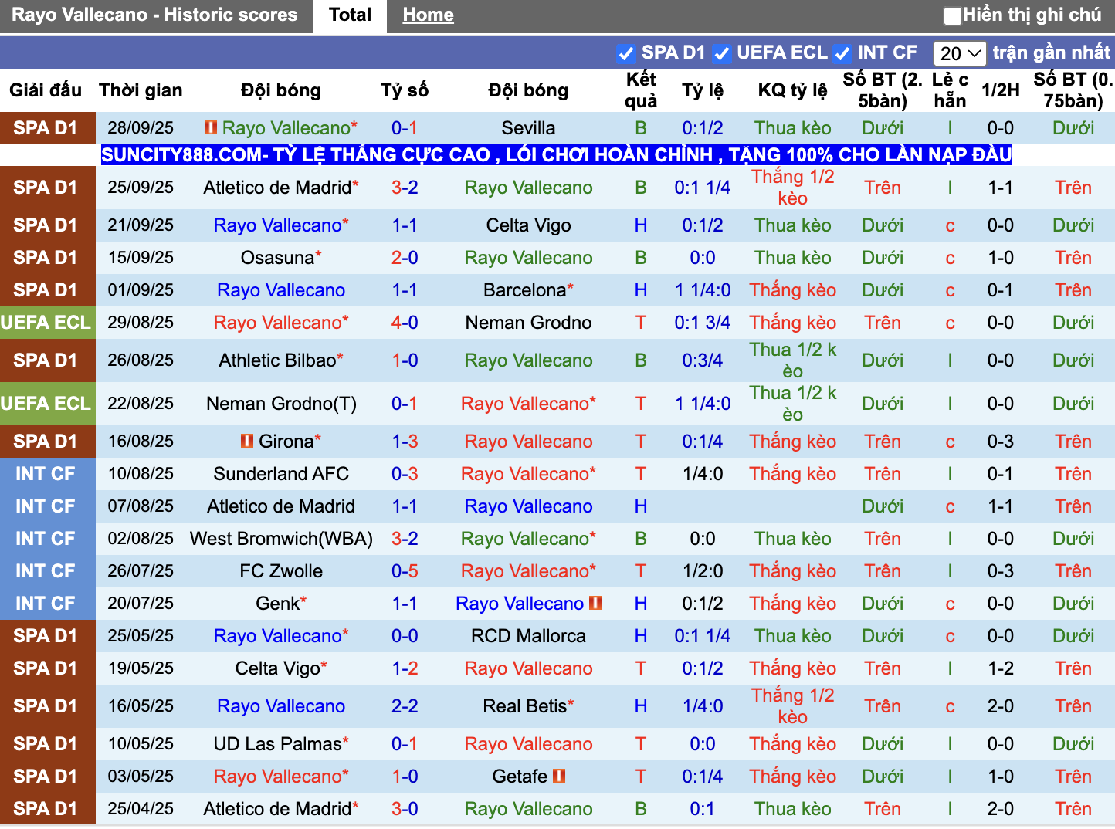Viewport: 1115px width, 829px height.
Task: Click the UEFA ECL label on 29/08/25
Action: (x=46, y=323)
